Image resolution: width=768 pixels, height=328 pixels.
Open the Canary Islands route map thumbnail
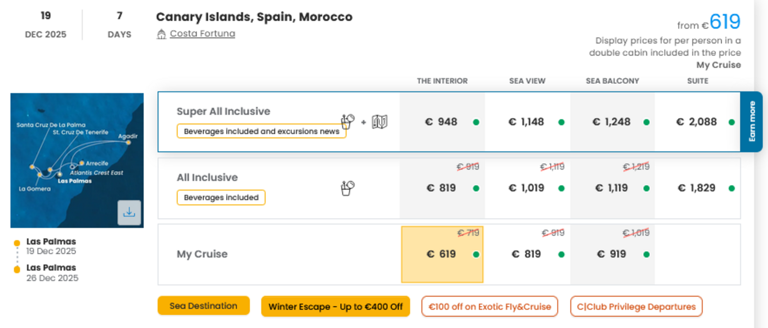(77, 160)
